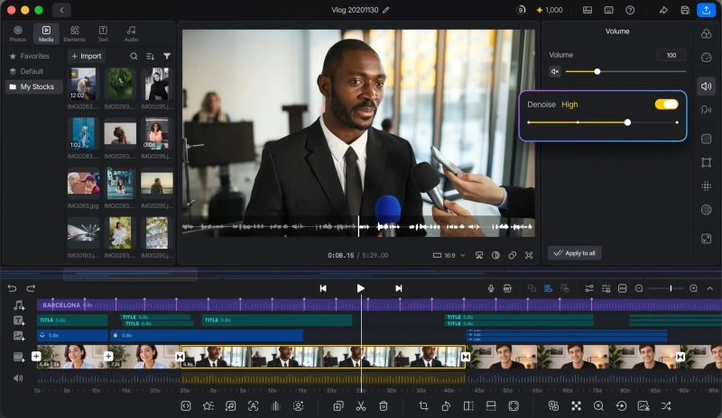Click the blue export upload button

pos(706,10)
